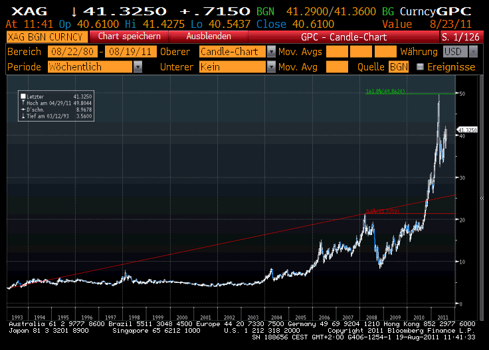Click the Chart speichern button

[x=129, y=37]
